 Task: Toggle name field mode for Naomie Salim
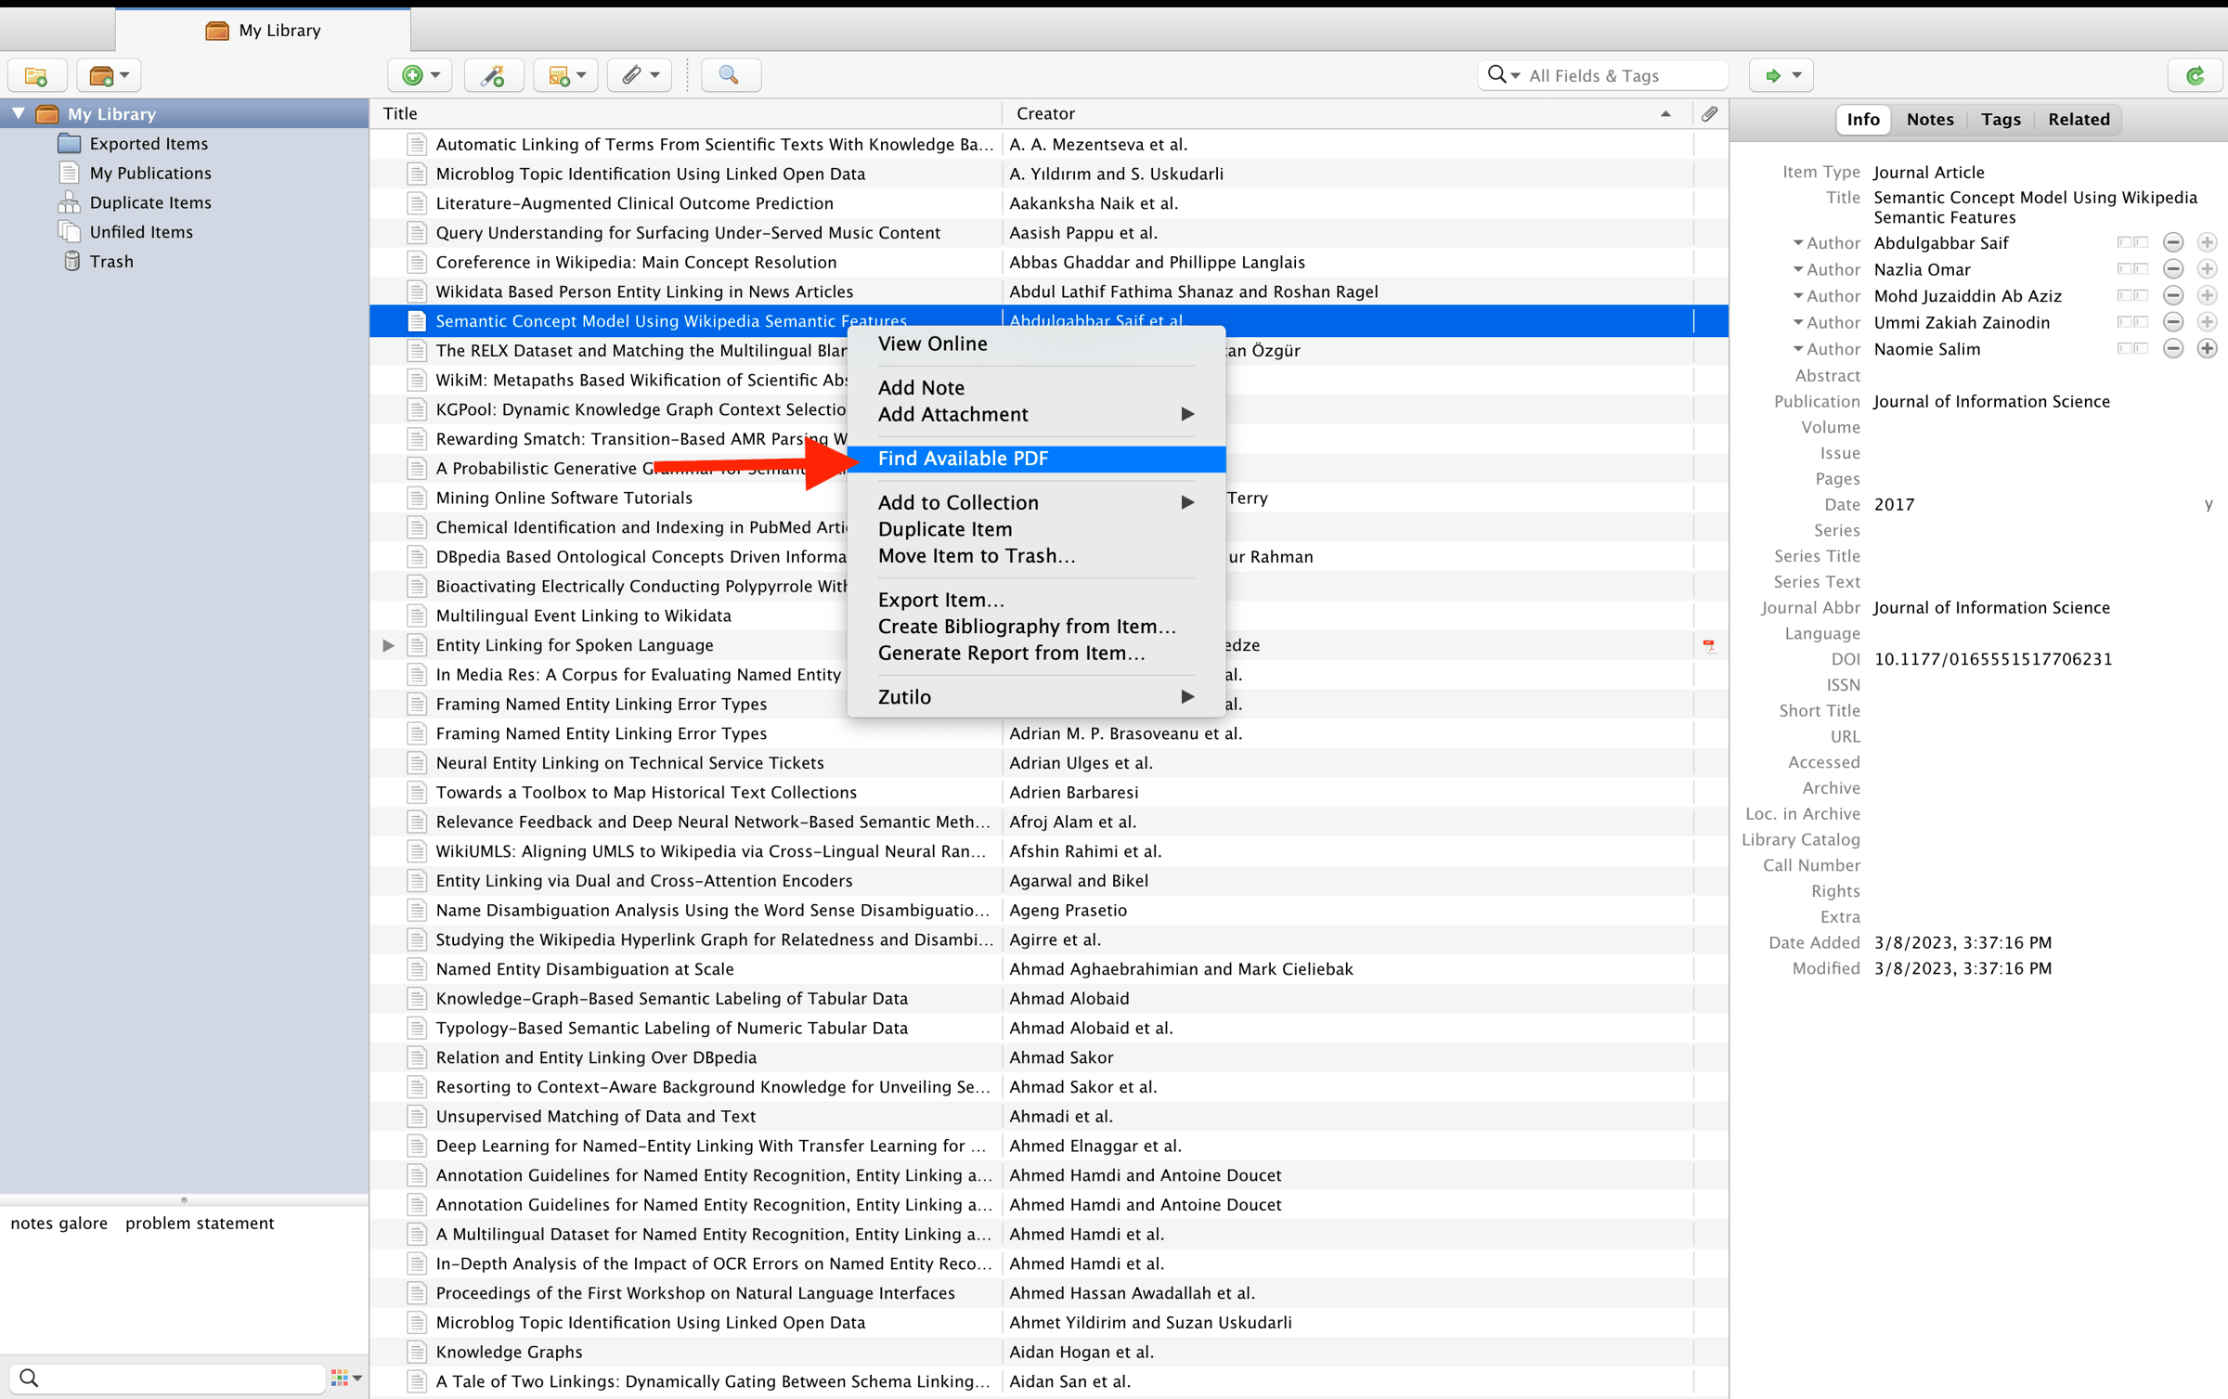2132,348
